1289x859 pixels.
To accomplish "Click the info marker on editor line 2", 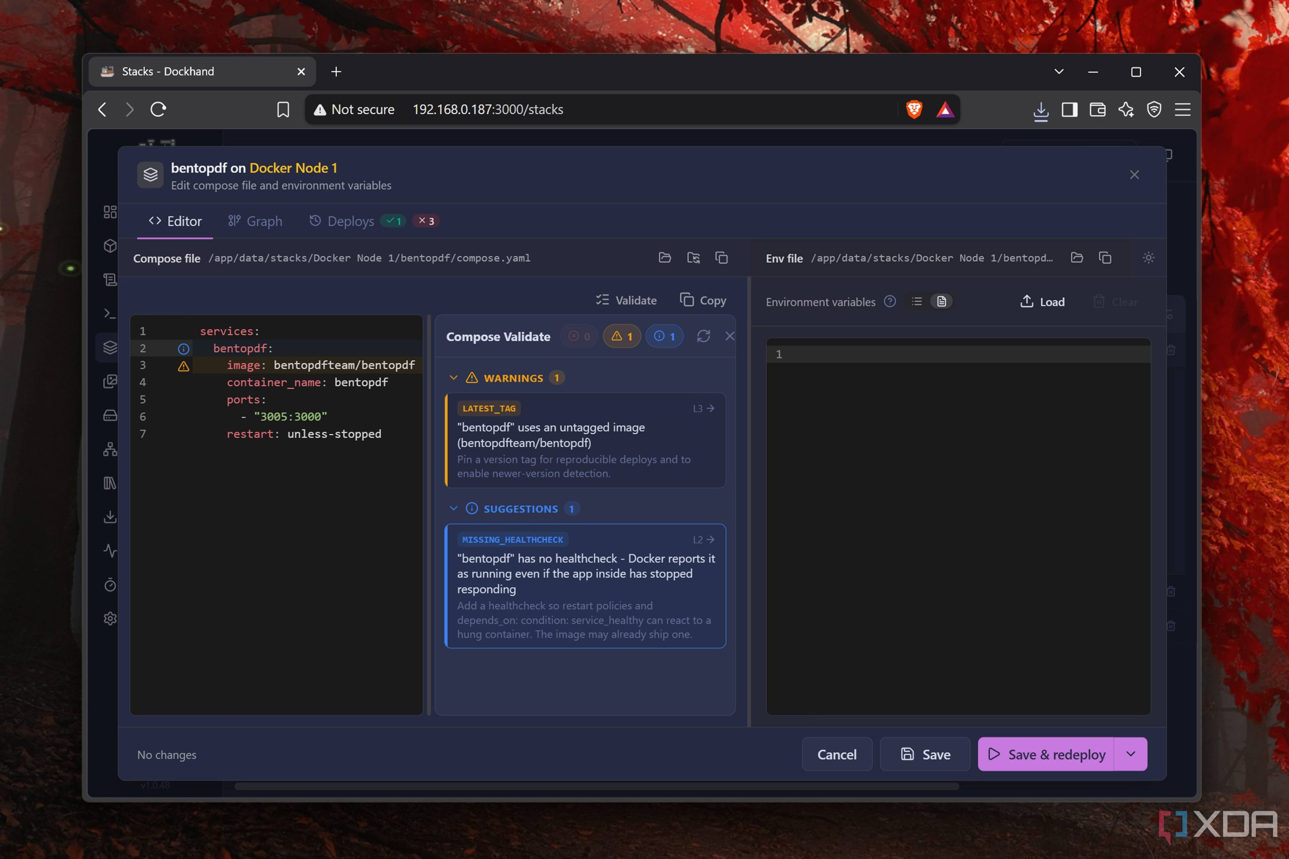I will click(184, 348).
